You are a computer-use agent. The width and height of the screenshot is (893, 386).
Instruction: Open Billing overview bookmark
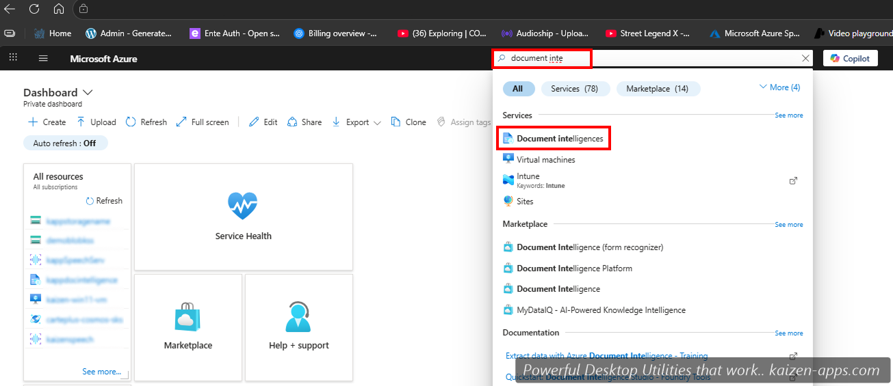pos(335,33)
